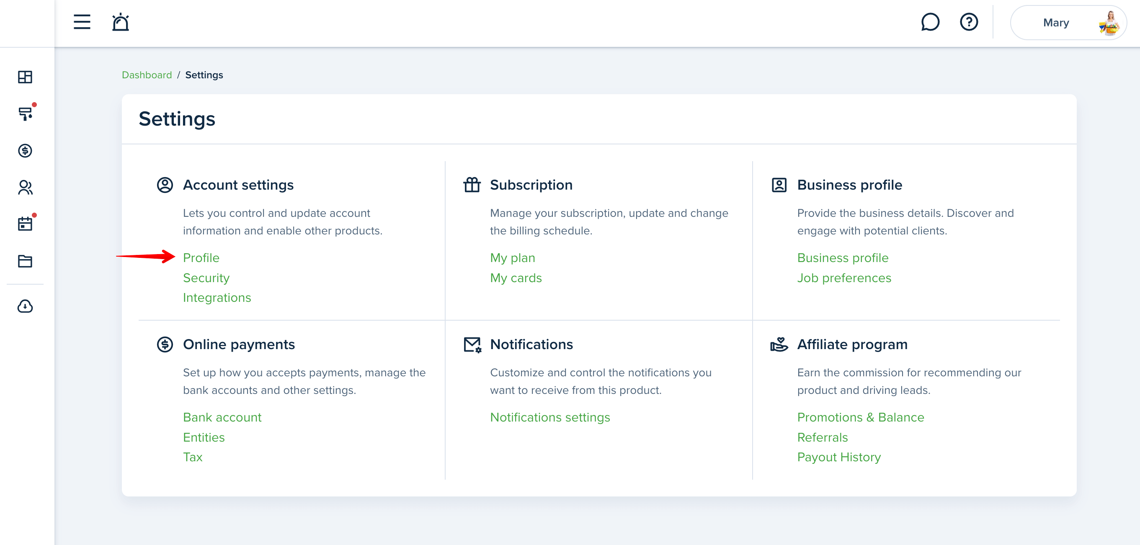
Task: Click the Notifications heading
Action: [531, 344]
